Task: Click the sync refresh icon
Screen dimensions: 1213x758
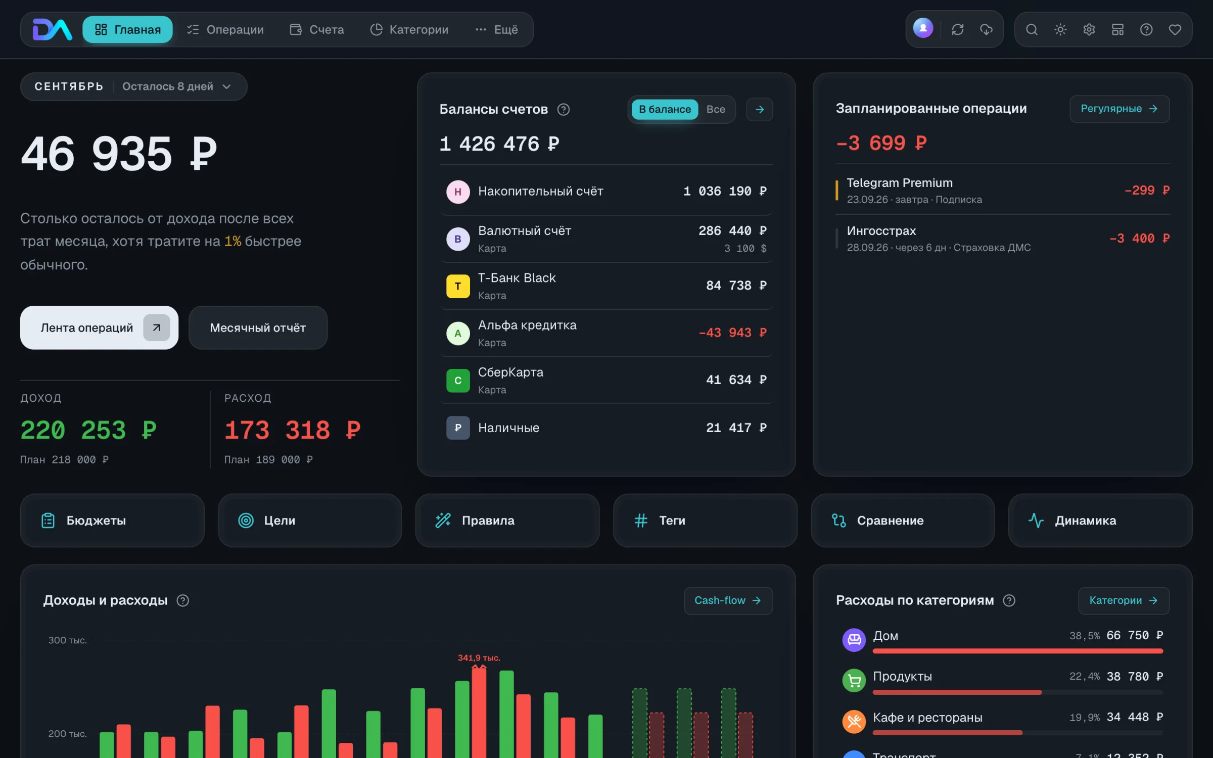Action: pyautogui.click(x=958, y=29)
